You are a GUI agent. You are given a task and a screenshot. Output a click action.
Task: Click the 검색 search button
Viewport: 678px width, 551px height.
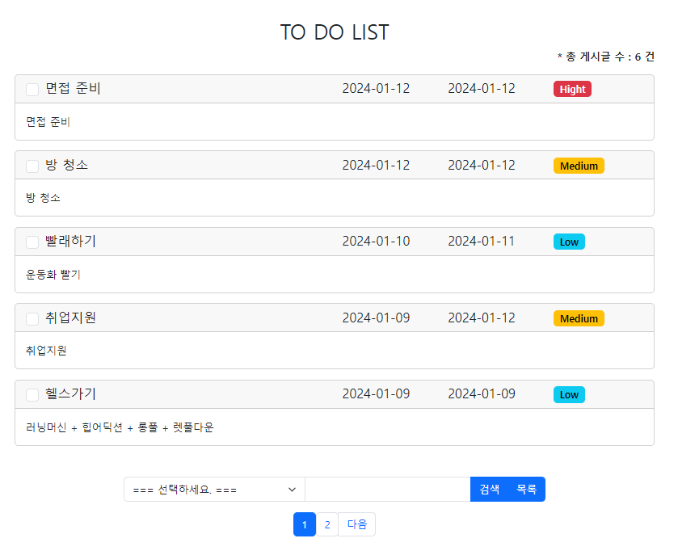click(x=489, y=490)
